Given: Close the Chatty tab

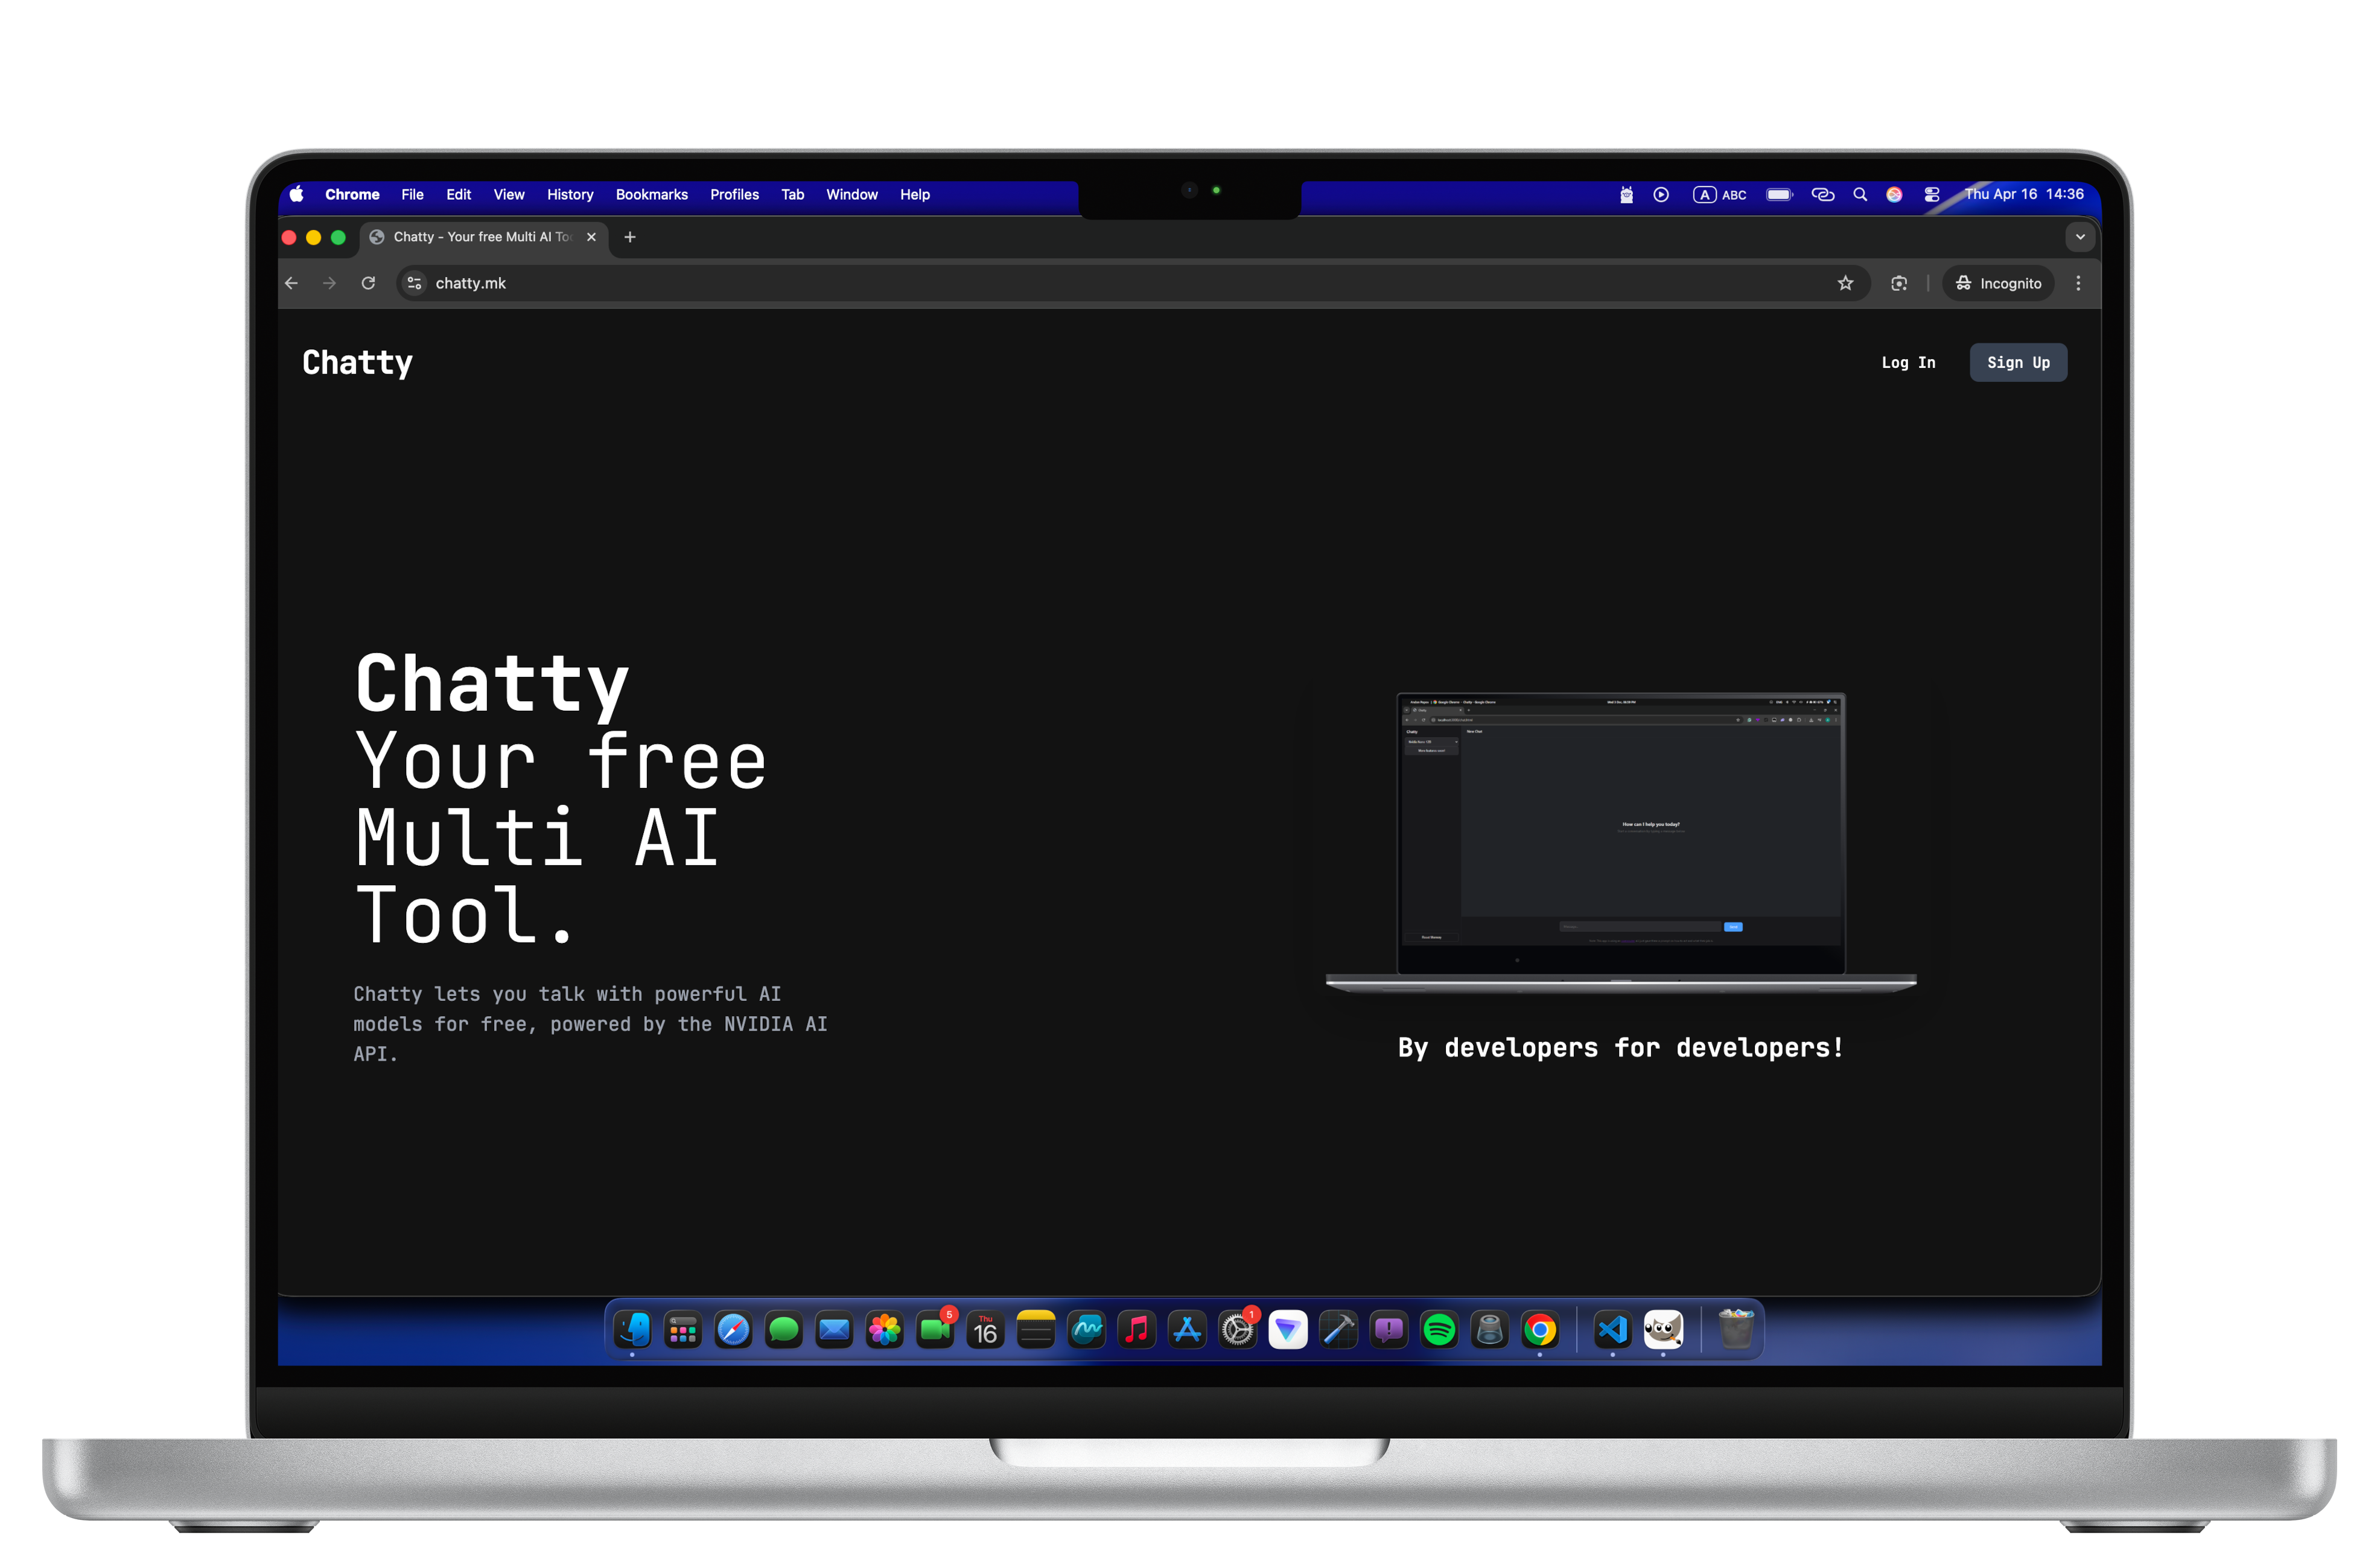Looking at the screenshot, I should pyautogui.click(x=591, y=237).
